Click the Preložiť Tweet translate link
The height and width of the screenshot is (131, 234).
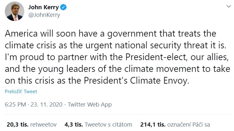tap(21, 92)
